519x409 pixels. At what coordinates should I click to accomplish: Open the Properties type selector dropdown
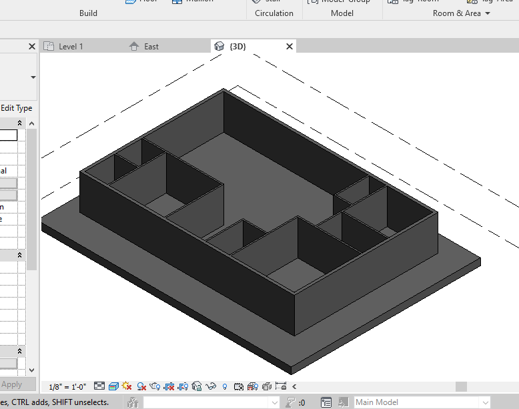(33, 77)
